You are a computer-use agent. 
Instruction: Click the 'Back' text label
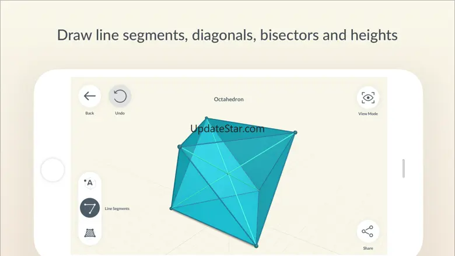pos(89,113)
